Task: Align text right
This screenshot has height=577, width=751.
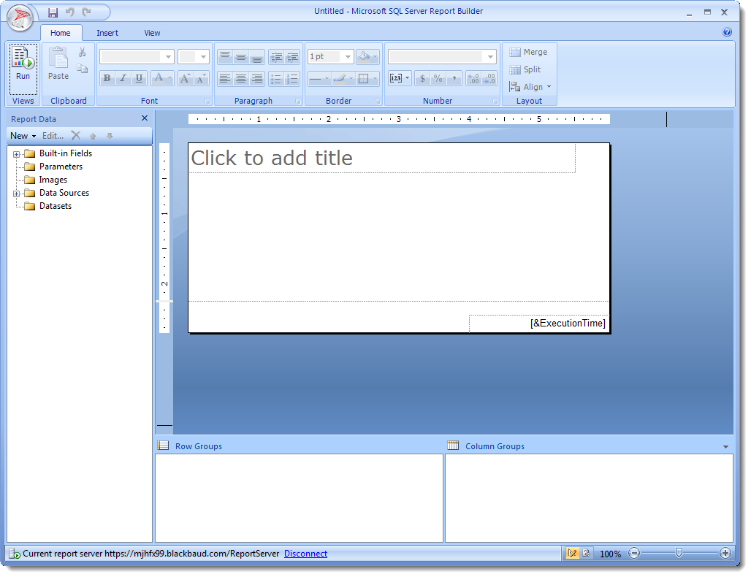Action: point(257,78)
